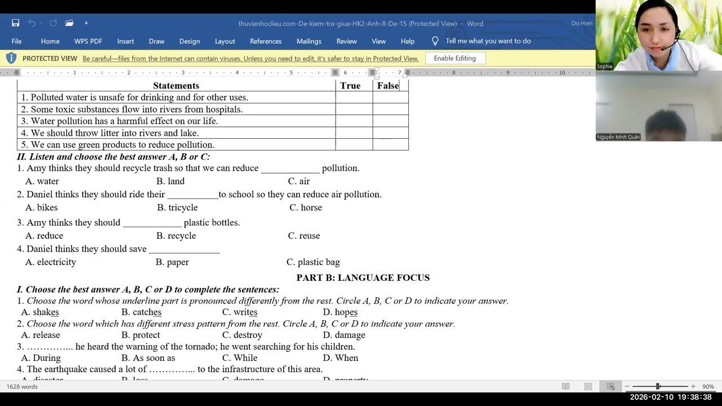
Task: Switch to Read Mode view icon
Action: (565, 386)
